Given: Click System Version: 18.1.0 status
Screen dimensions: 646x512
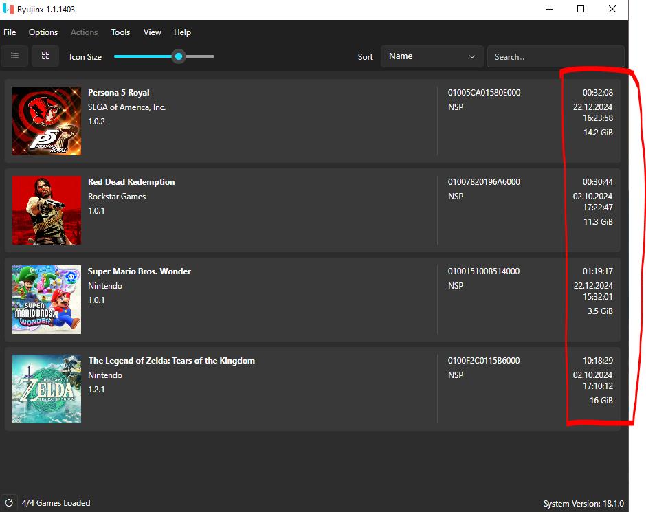Looking at the screenshot, I should [583, 504].
